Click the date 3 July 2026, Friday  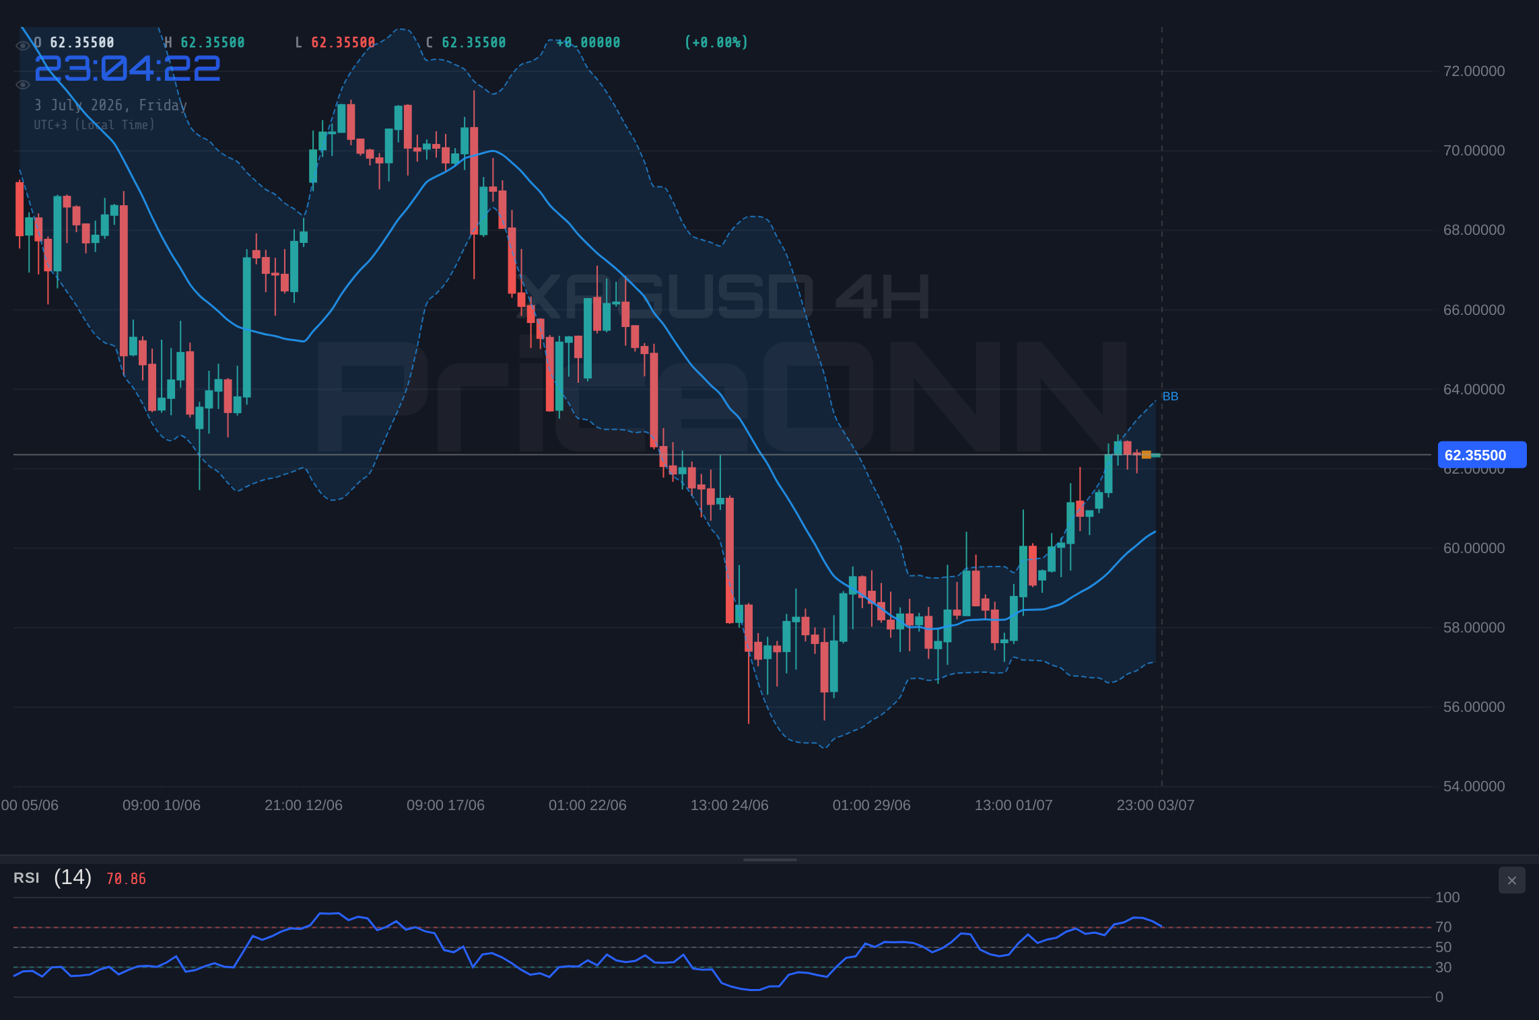pyautogui.click(x=111, y=105)
